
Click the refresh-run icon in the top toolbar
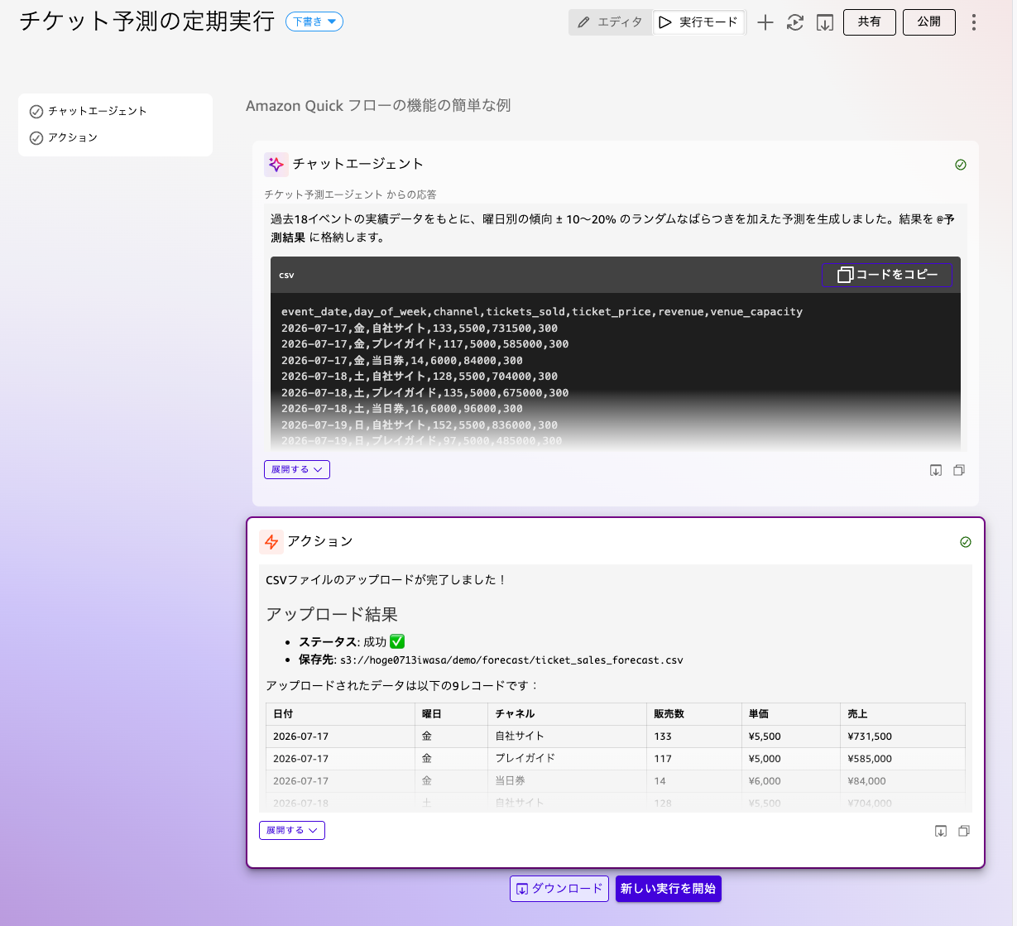tap(795, 22)
